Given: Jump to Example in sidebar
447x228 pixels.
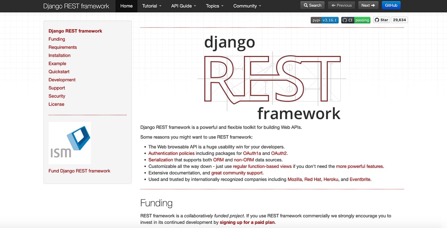Looking at the screenshot, I should tap(57, 63).
